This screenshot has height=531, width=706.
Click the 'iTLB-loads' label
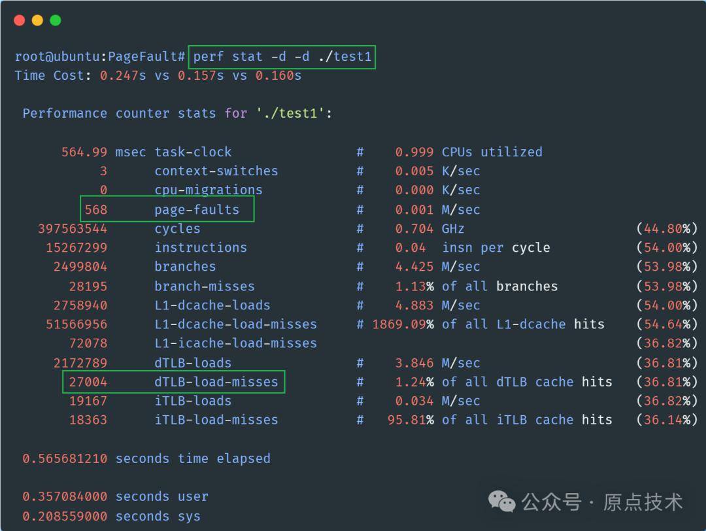[193, 400]
